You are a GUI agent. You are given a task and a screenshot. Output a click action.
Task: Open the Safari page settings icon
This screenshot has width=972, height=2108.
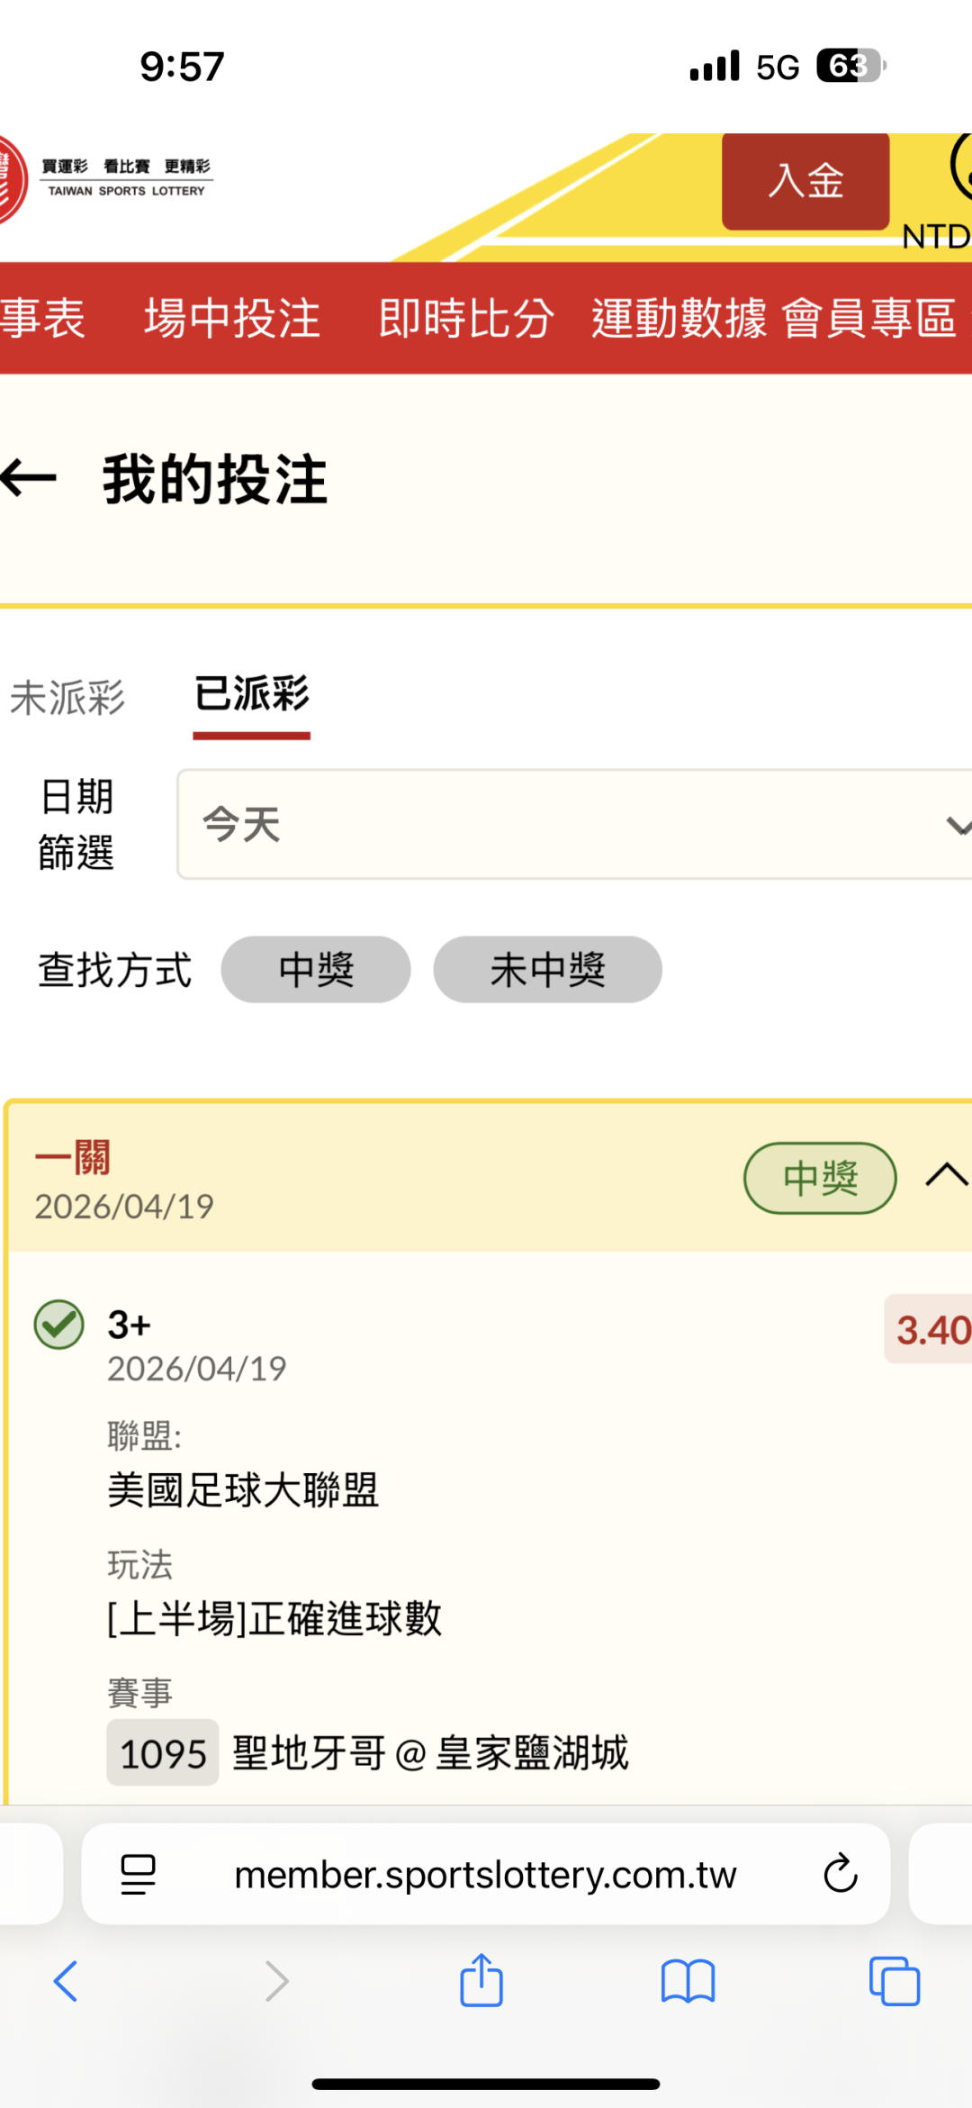click(x=138, y=1874)
